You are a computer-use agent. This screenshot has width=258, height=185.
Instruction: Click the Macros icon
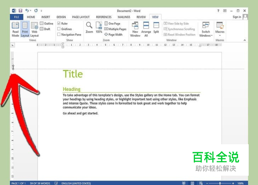click(220, 25)
